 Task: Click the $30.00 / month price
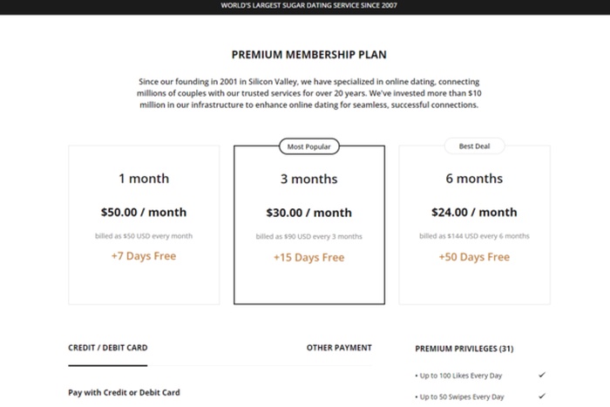(x=308, y=213)
